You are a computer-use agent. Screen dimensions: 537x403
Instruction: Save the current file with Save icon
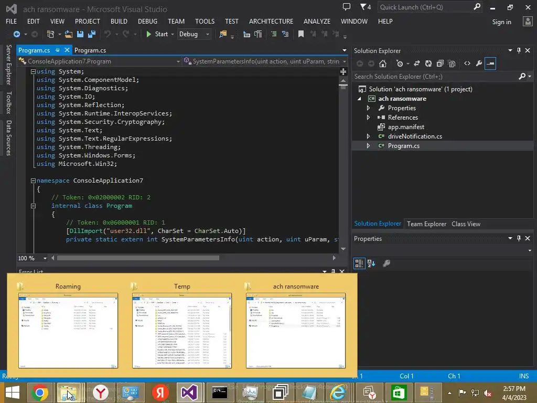[80, 34]
